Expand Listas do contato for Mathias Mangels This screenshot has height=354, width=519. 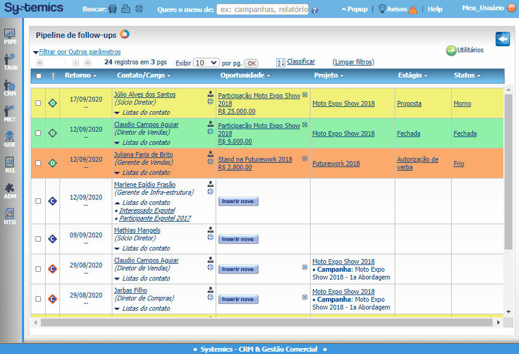(x=145, y=248)
